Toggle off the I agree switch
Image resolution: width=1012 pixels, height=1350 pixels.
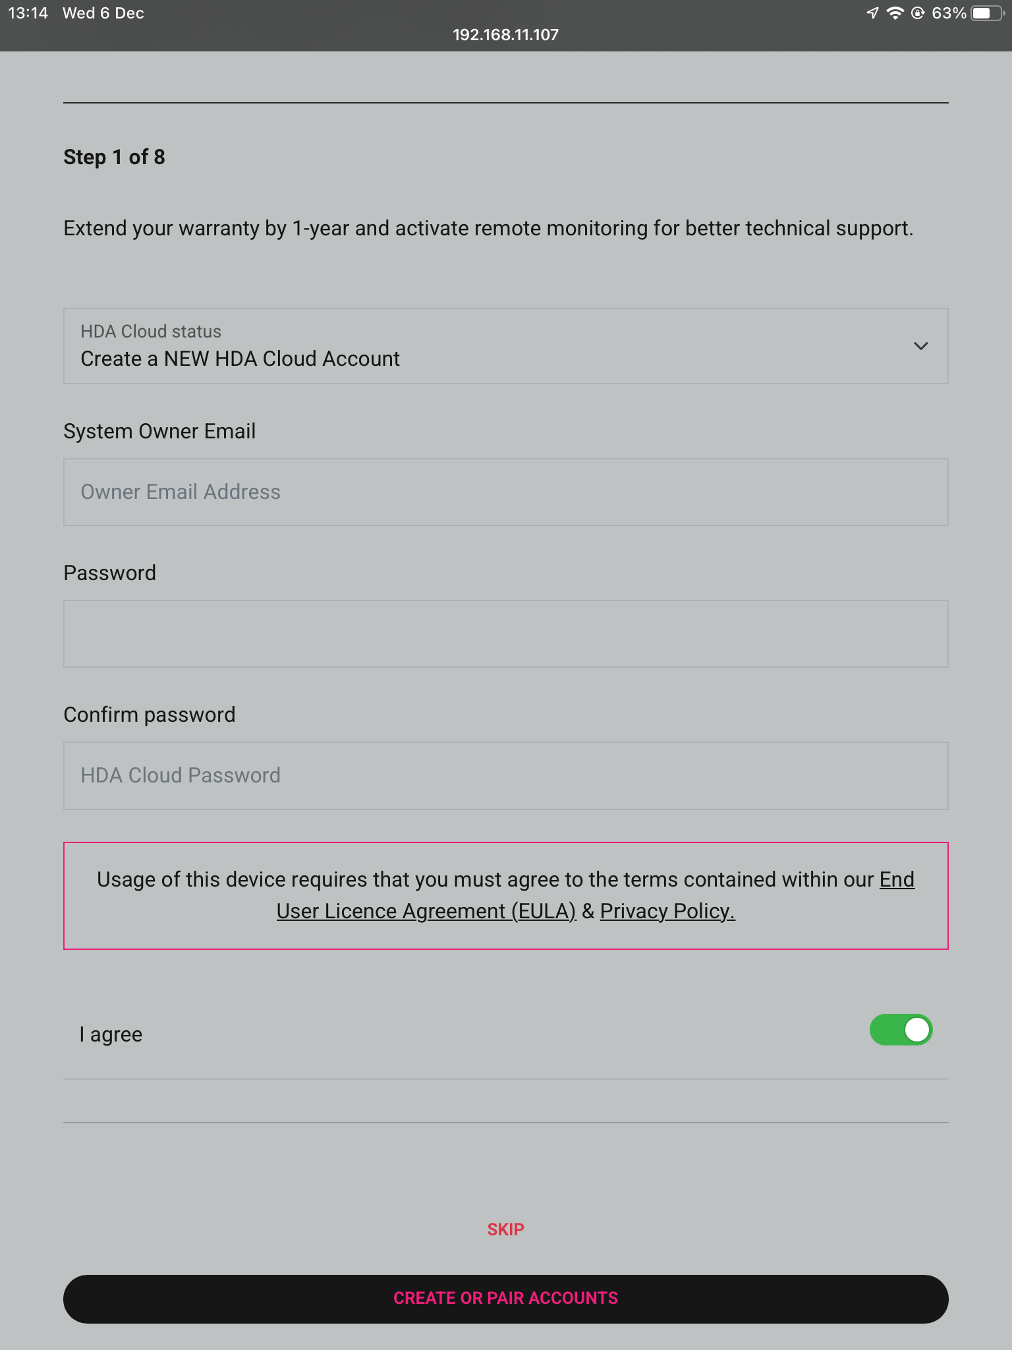pyautogui.click(x=901, y=1030)
